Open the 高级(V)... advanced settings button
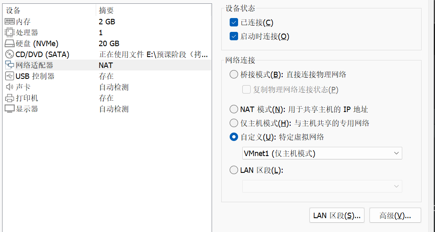The image size is (435, 232). [396, 215]
